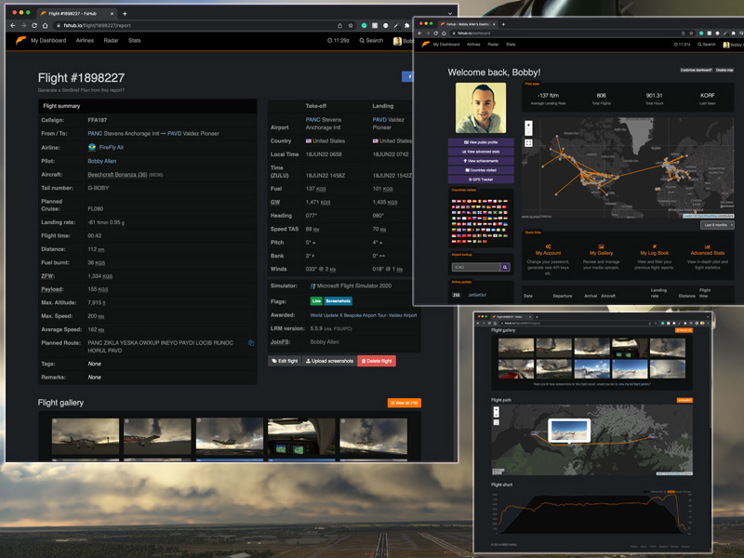Click the Grammarly extension icon in flight report window
Screen dimensions: 744x558
tap(364, 26)
